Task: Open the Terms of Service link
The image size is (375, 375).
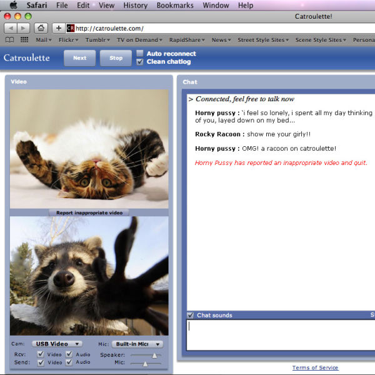Action: (x=316, y=367)
